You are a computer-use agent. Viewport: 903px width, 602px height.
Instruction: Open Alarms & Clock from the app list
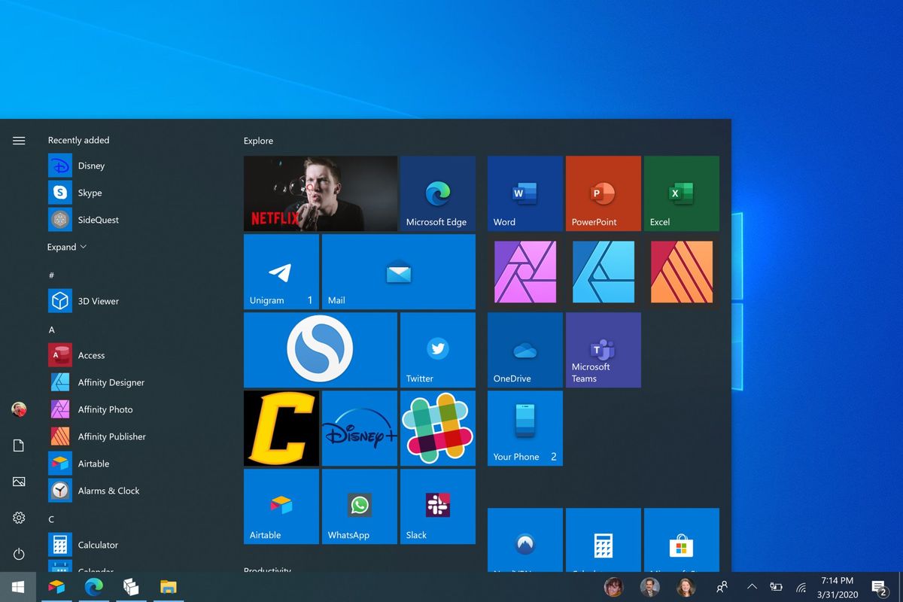pos(108,491)
